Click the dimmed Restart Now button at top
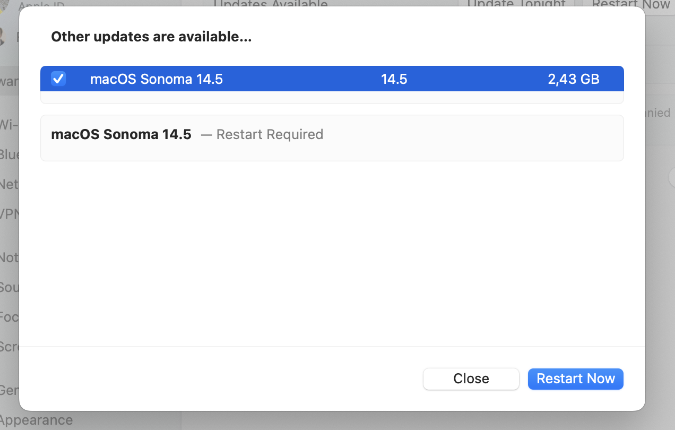 630,4
